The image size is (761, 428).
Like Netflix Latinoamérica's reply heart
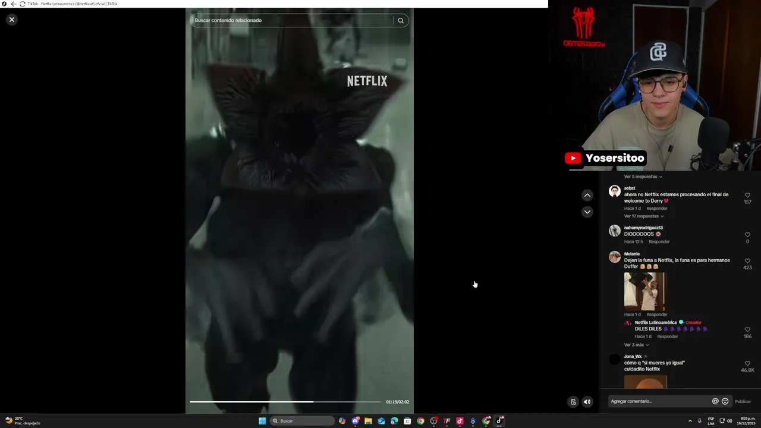click(747, 329)
